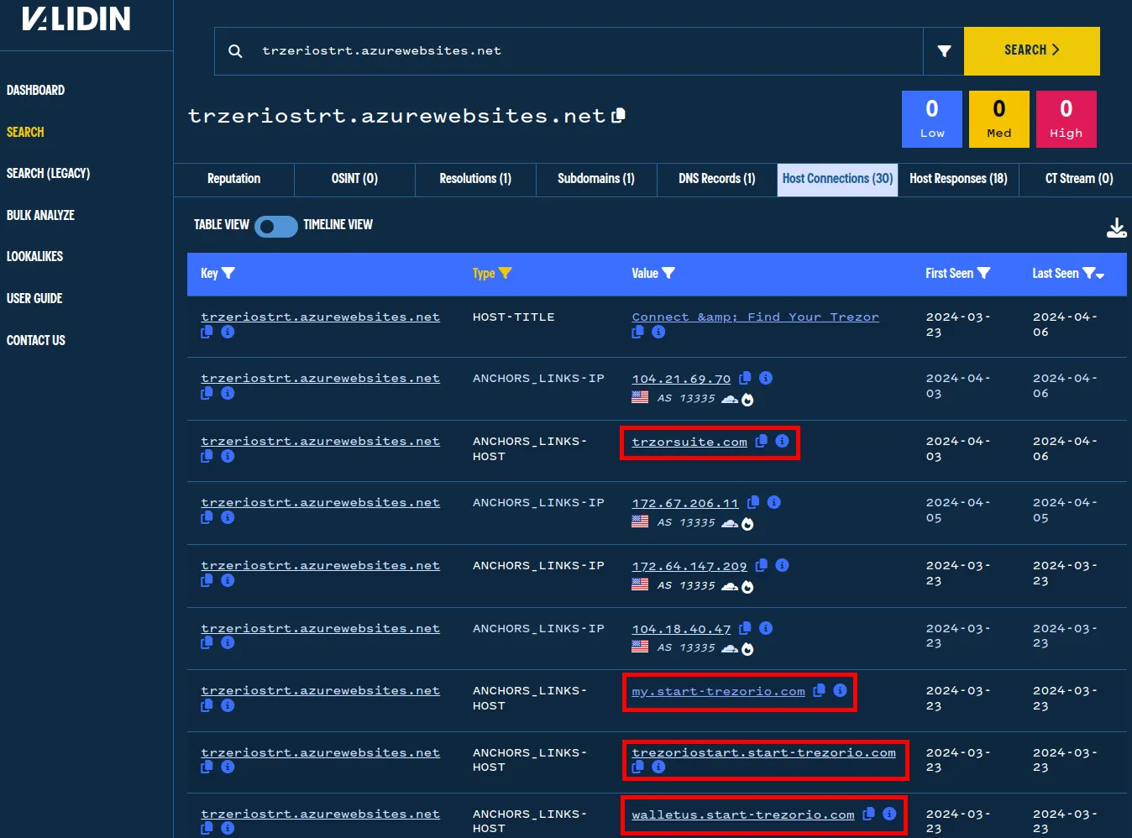Click the Validin logo
This screenshot has width=1132, height=838.
[76, 19]
